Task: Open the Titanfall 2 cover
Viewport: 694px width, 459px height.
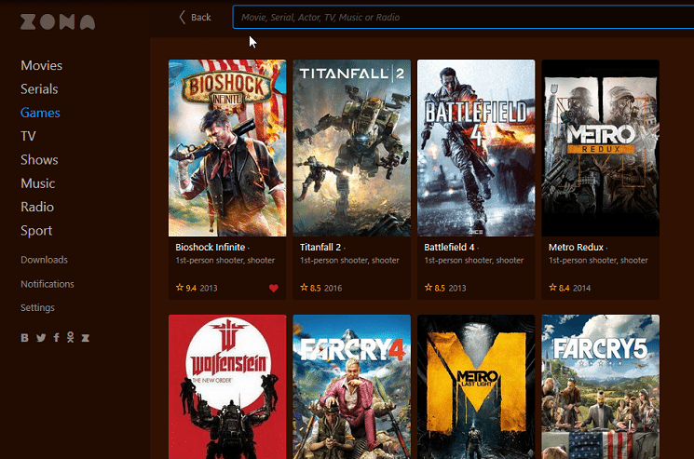Action: (x=351, y=148)
